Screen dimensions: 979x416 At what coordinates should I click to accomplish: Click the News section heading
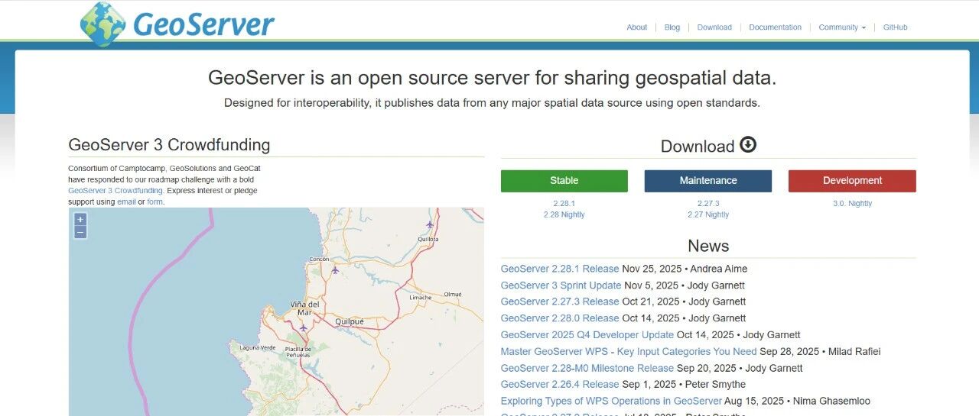[708, 246]
